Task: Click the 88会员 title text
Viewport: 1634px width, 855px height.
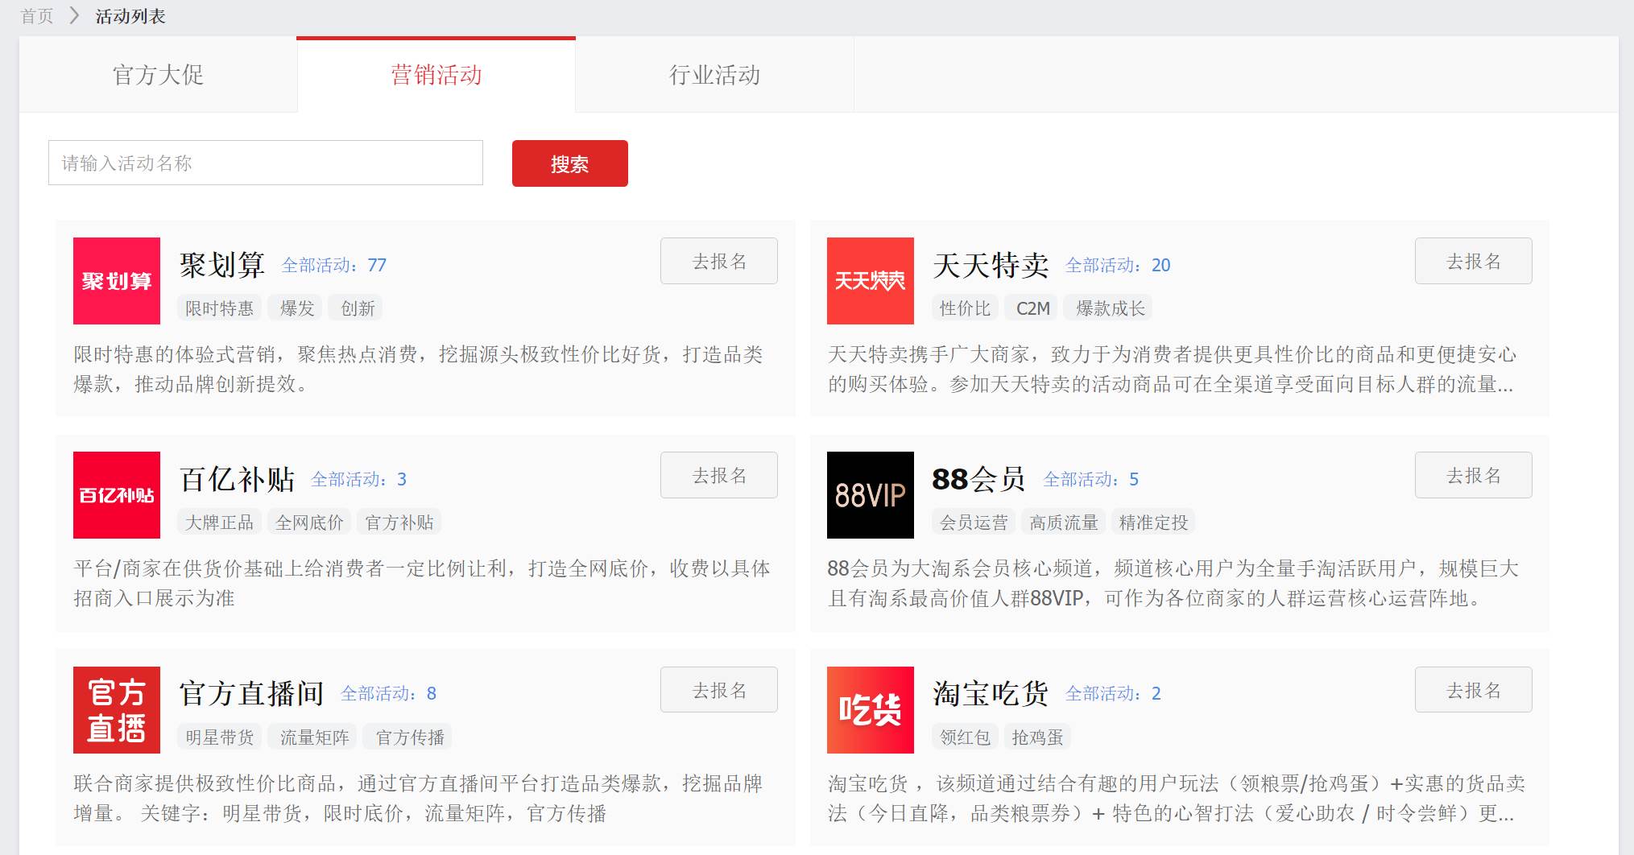Action: (x=979, y=479)
